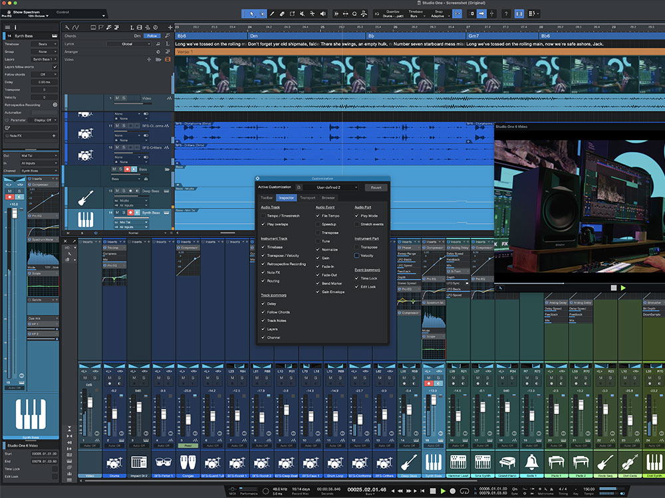The image size is (665, 498).
Task: Enable the Velocity checkbox under Instrument Part
Action: [357, 255]
